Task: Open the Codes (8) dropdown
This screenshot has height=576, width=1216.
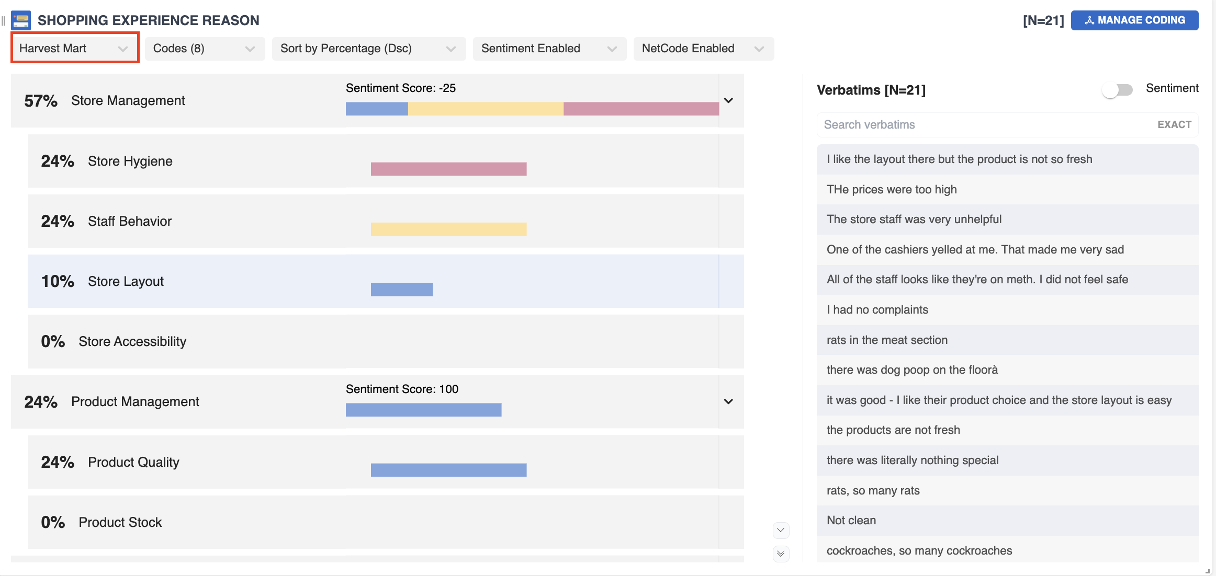Action: click(x=204, y=49)
